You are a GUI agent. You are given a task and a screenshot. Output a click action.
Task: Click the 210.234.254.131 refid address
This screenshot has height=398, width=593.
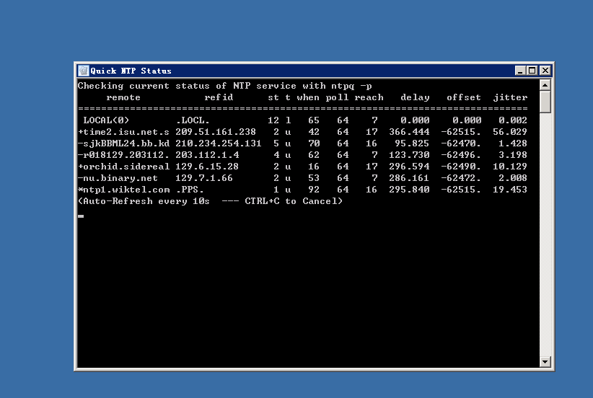(x=218, y=143)
